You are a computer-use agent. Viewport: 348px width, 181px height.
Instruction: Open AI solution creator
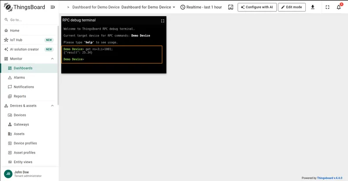29,49
